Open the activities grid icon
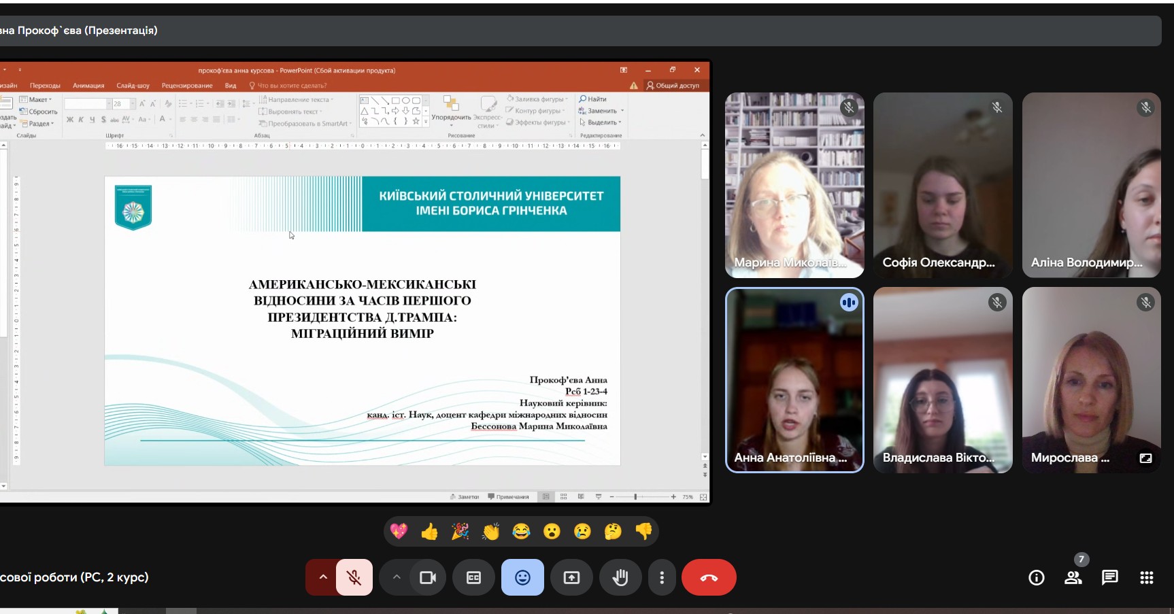Screen dimensions: 1174x614 point(1146,577)
